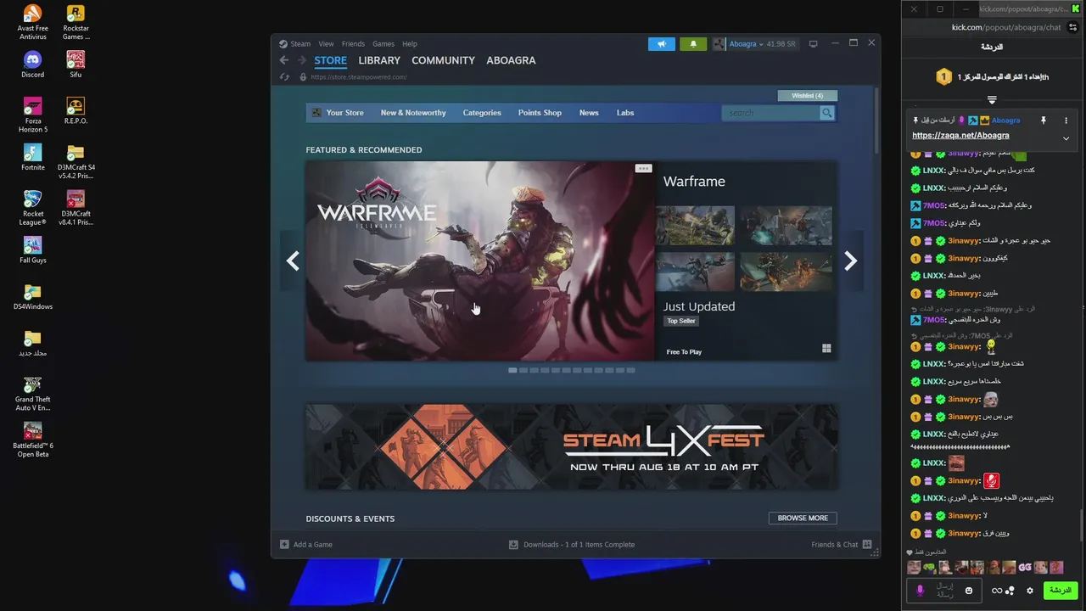Open Discord desktop shortcut
The height and width of the screenshot is (611, 1086).
32,64
